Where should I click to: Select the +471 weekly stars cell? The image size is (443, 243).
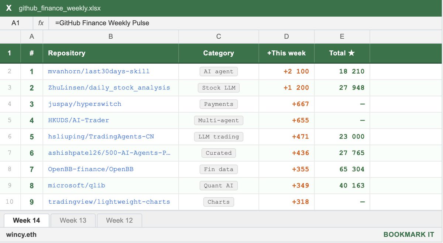click(x=286, y=137)
